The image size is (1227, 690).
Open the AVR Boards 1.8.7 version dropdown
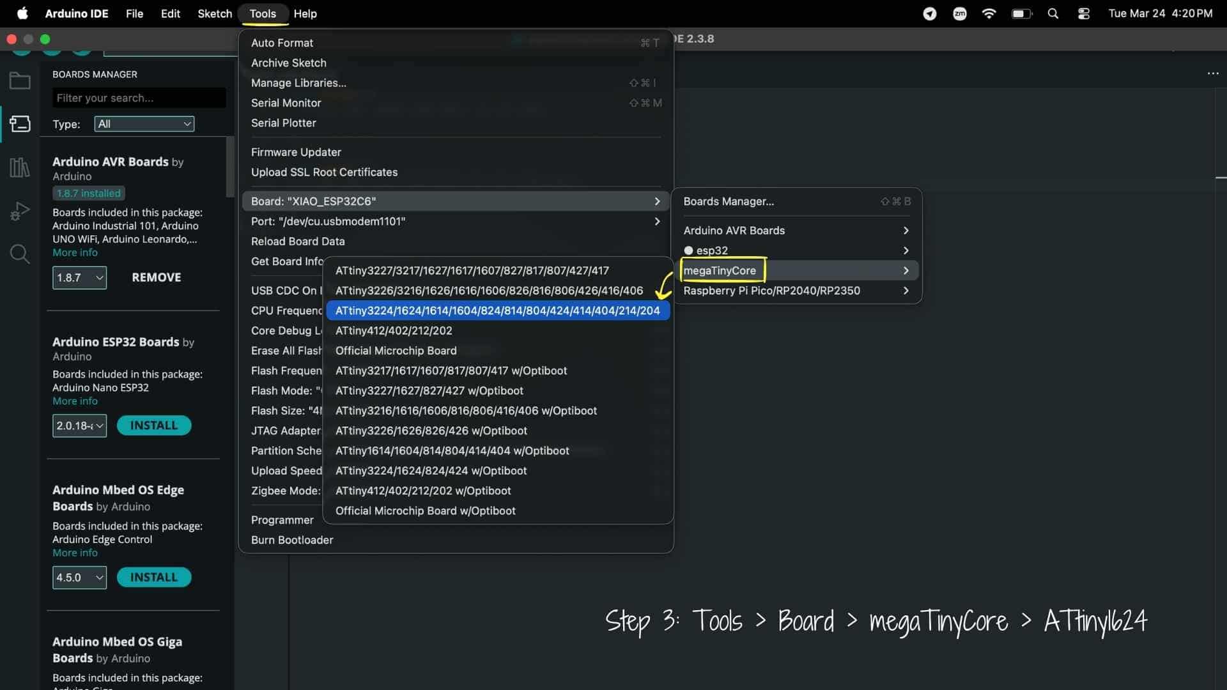pyautogui.click(x=79, y=278)
